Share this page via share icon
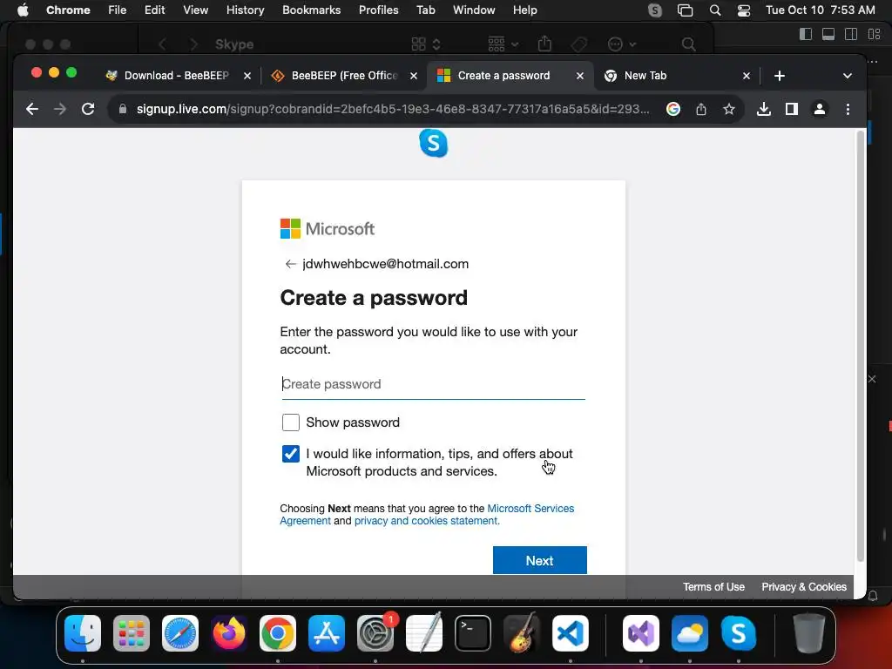Image resolution: width=892 pixels, height=669 pixels. pyautogui.click(x=701, y=109)
